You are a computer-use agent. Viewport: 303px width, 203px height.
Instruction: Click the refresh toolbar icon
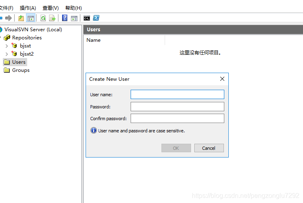[x=43, y=18]
